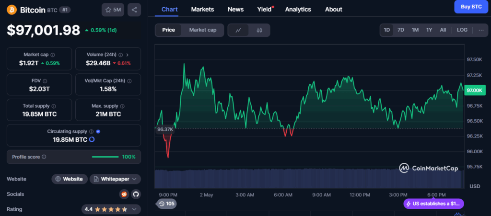Toggle chart to Market cap view
The width and height of the screenshot is (491, 216).
202,30
